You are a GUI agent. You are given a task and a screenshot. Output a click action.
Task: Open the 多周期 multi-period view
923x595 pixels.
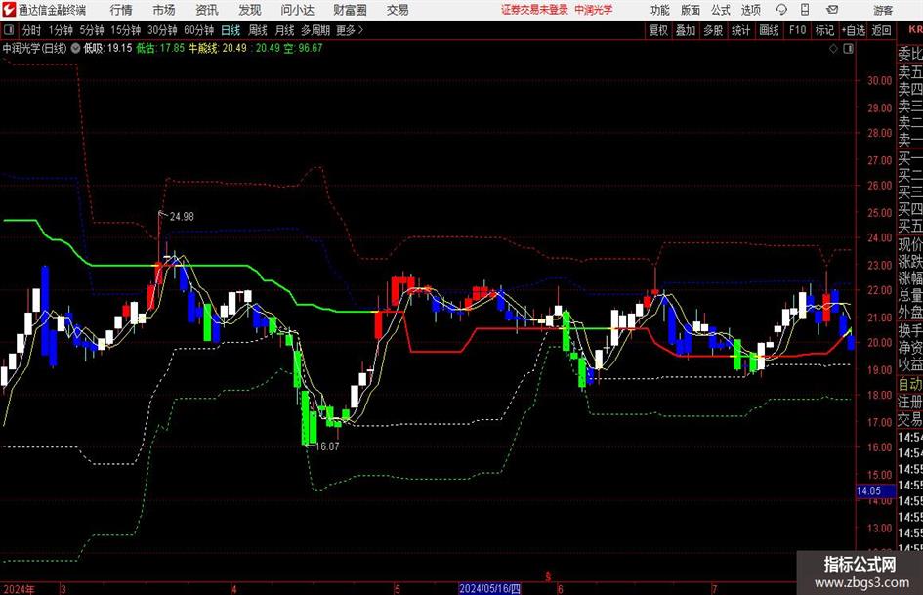tap(315, 30)
